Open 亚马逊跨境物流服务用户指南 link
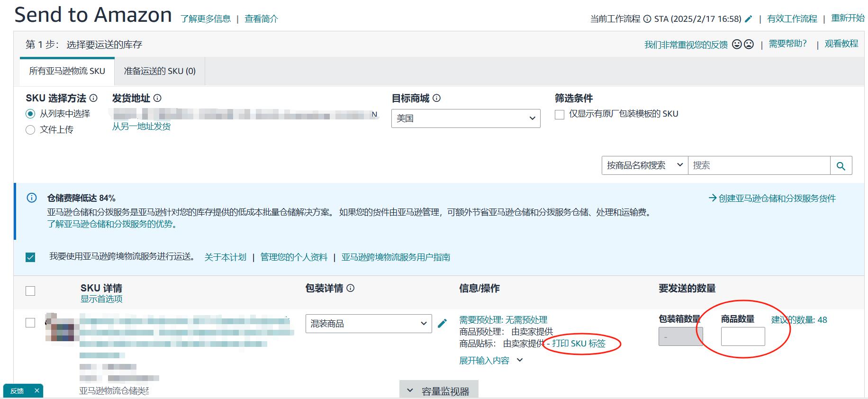The width and height of the screenshot is (868, 399). 396,257
